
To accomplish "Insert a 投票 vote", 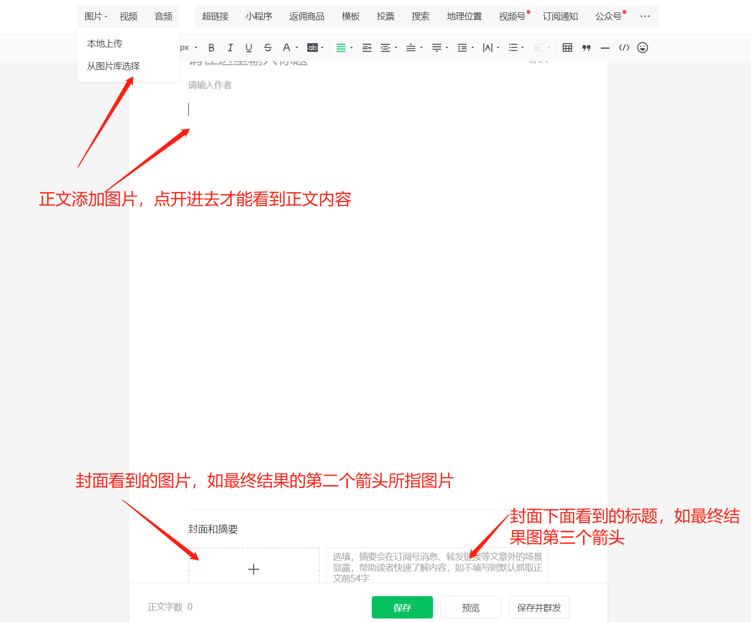I will click(386, 16).
